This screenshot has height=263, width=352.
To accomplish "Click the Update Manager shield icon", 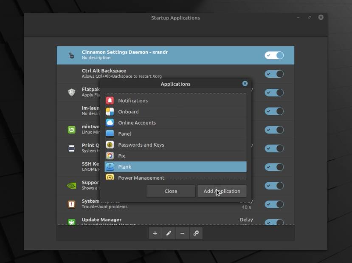I will click(71, 222).
